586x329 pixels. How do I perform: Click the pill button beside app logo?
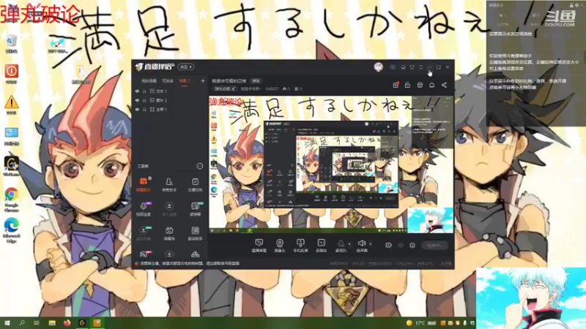[x=186, y=67]
